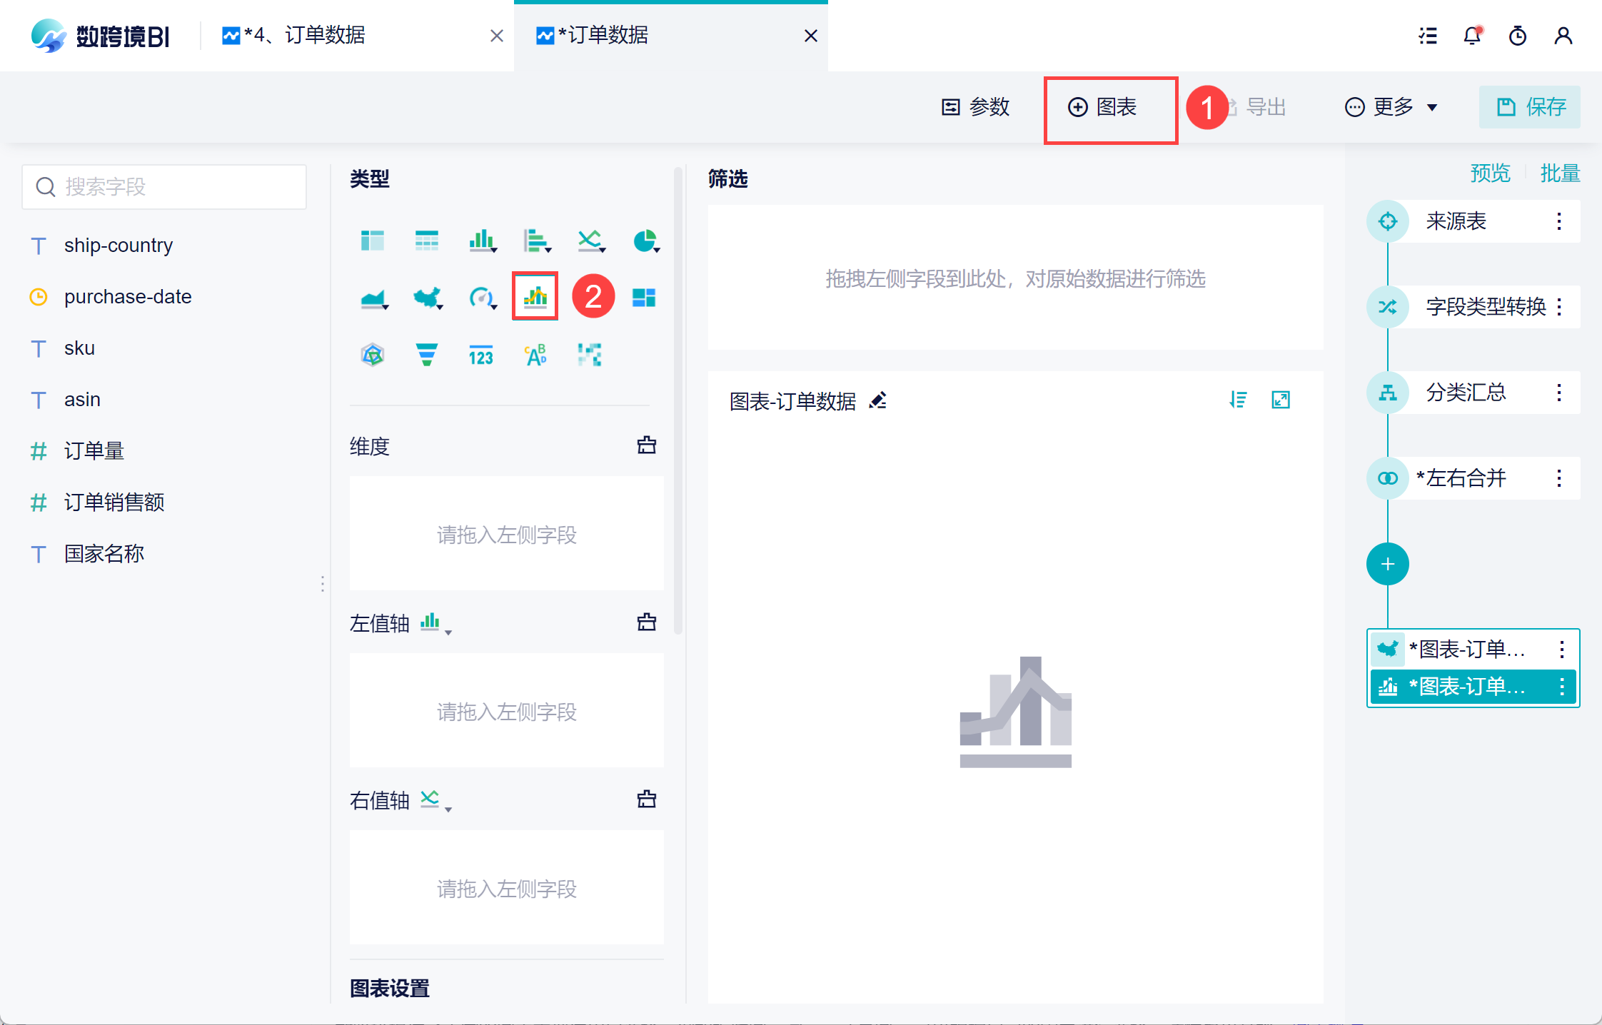
Task: Click the notification bell icon
Action: pyautogui.click(x=1472, y=36)
